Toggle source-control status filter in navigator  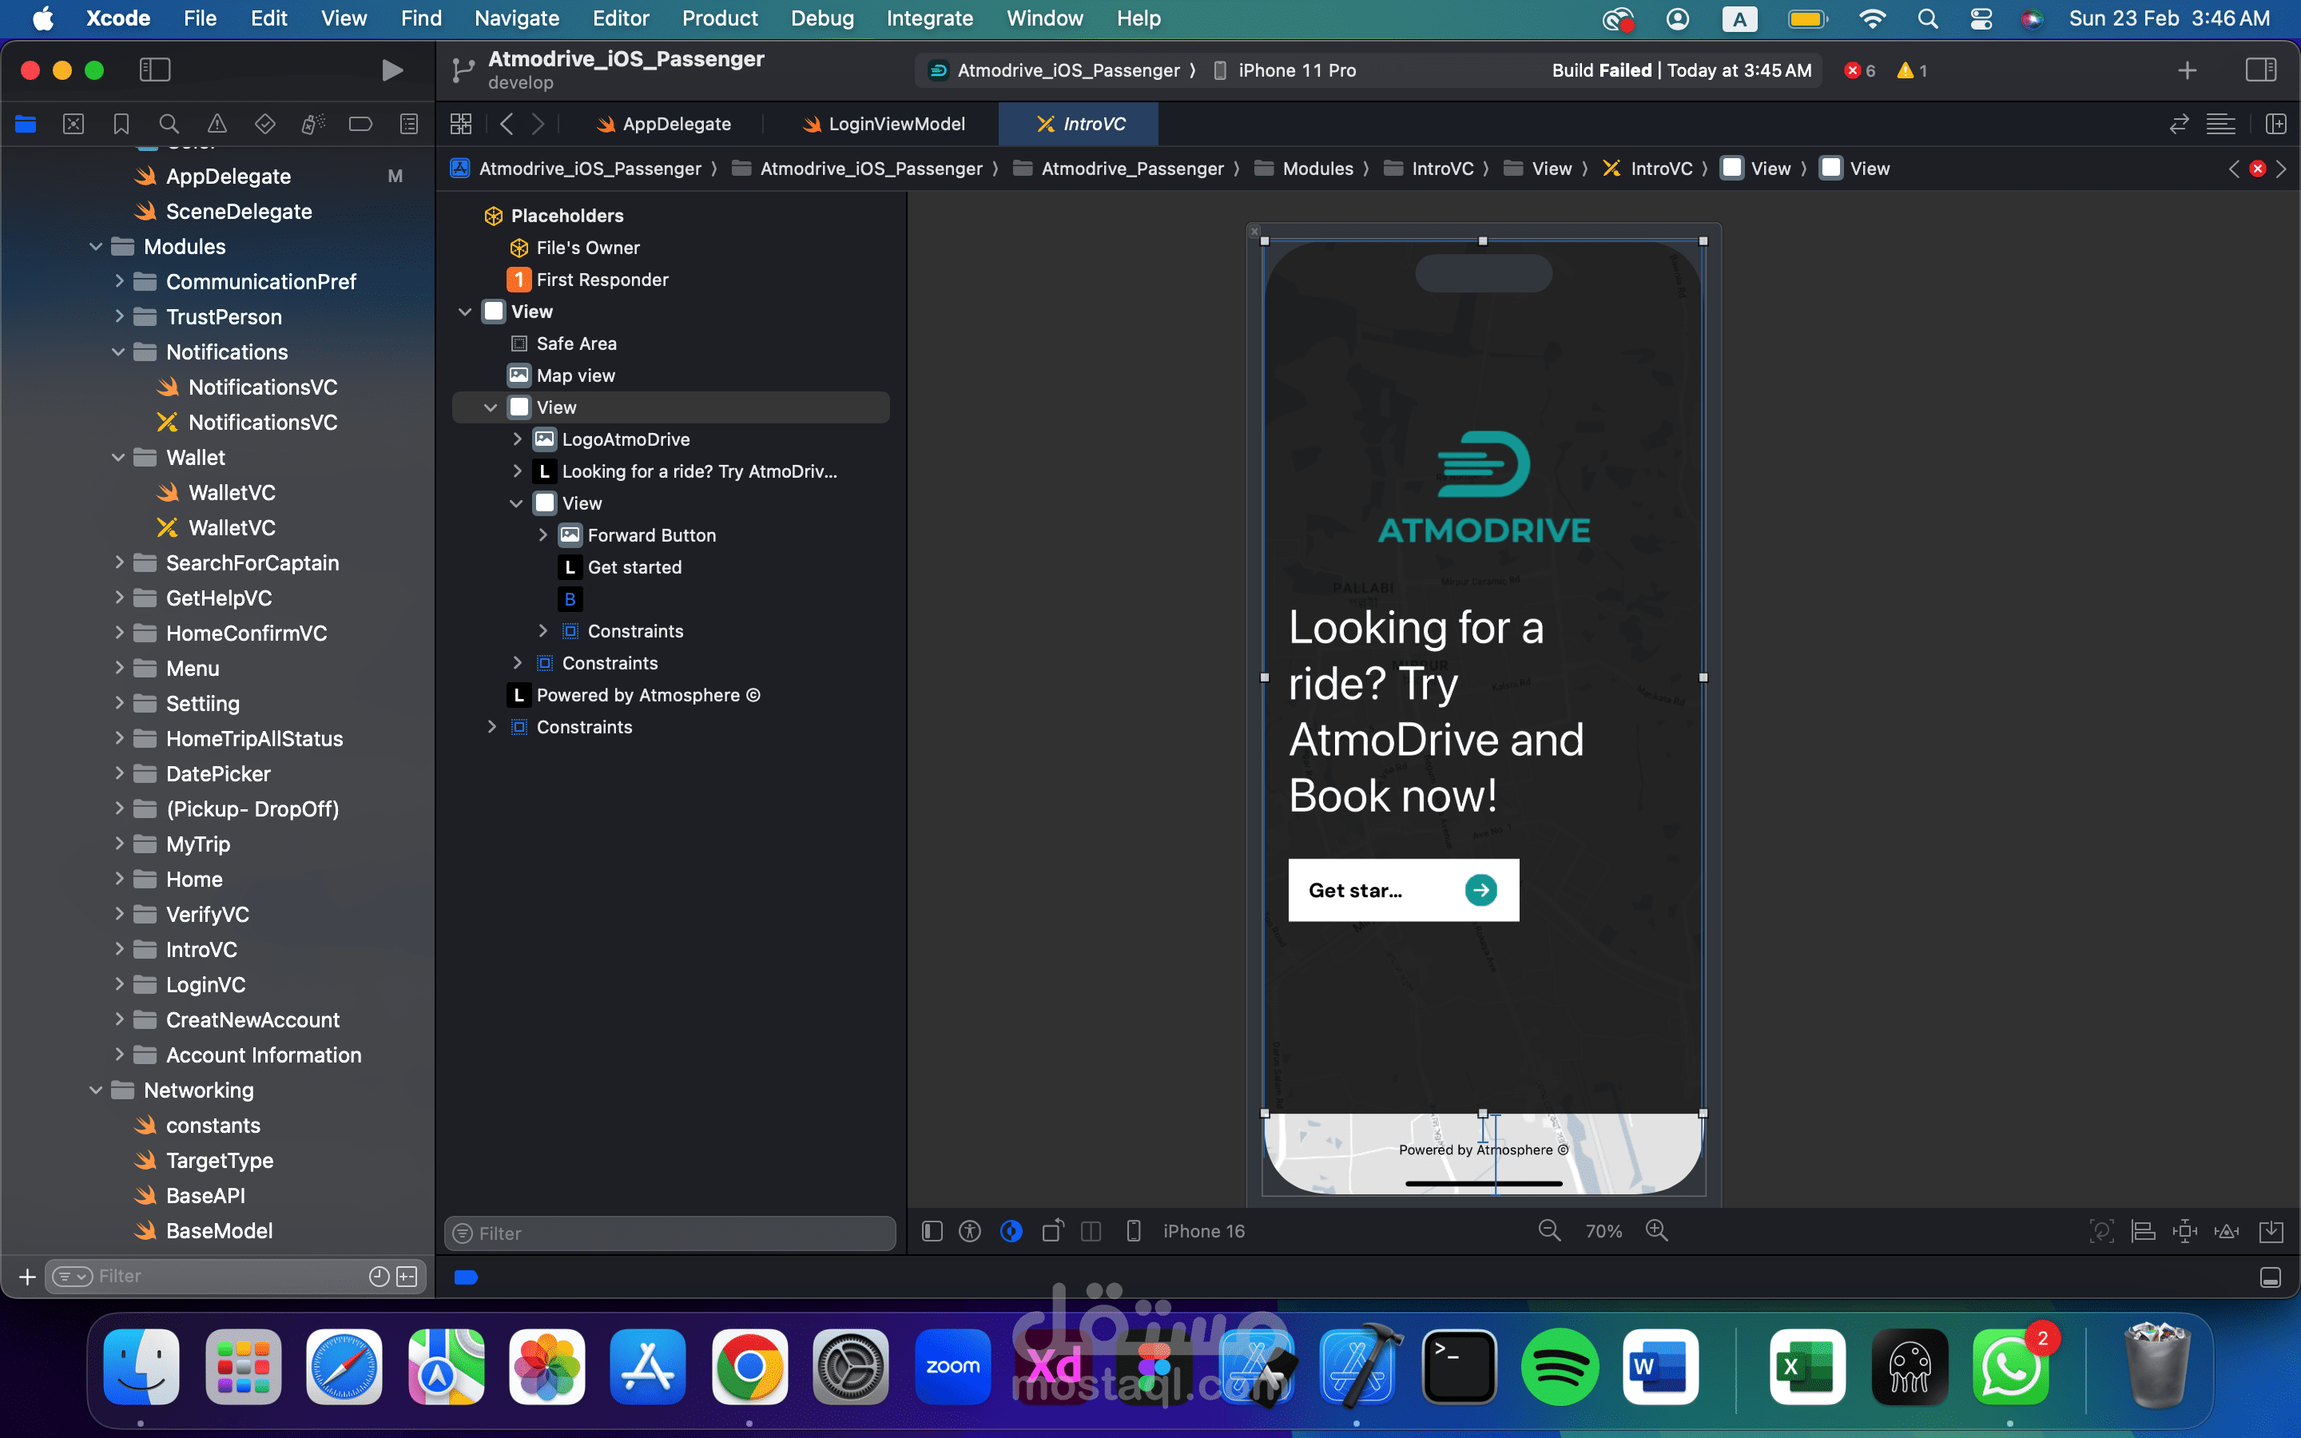point(407,1277)
